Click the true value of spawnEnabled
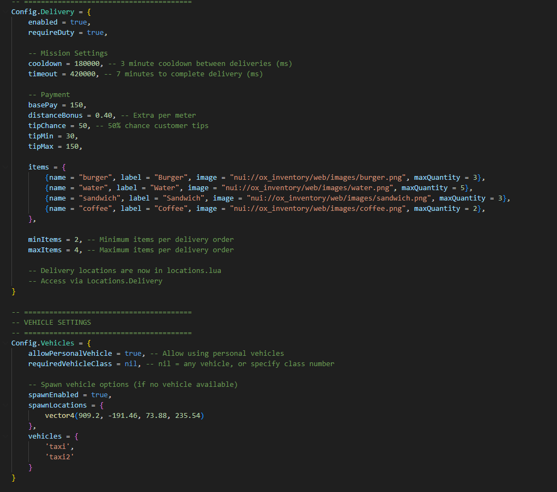Screen dimensions: 557x492 [x=100, y=394]
